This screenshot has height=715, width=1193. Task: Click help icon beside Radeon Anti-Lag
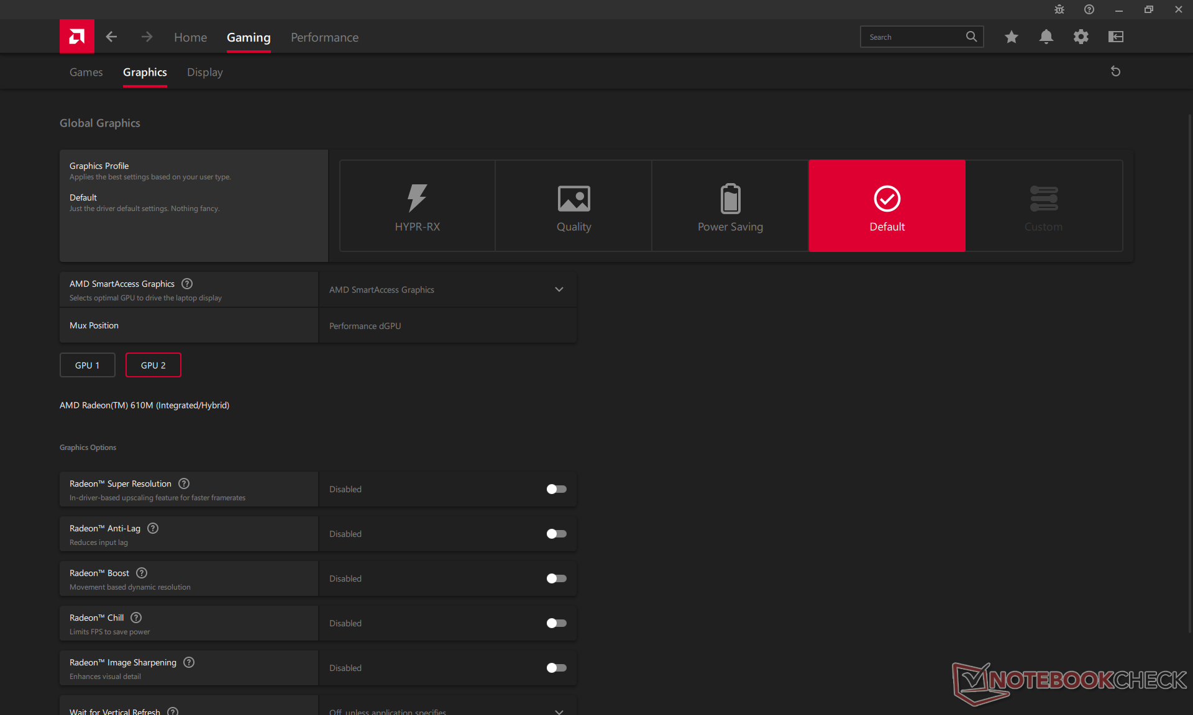(x=153, y=528)
